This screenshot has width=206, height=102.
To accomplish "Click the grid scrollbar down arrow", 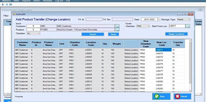I will pos(190,90).
